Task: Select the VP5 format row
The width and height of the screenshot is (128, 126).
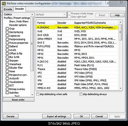Action: [x=77, y=77]
